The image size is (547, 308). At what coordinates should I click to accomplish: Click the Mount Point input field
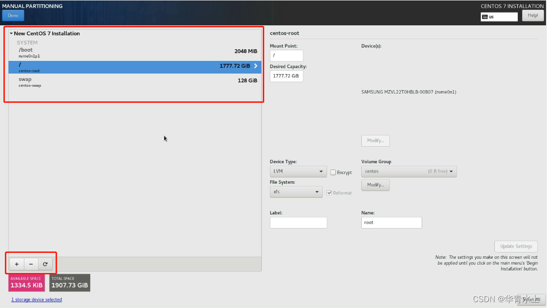(286, 56)
